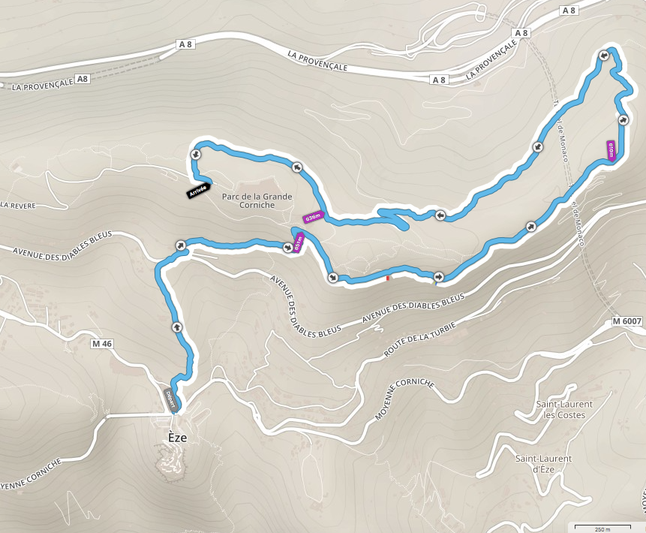This screenshot has width=646, height=533.
Task: Select the purple 610m elevation marker
Action: 611,150
